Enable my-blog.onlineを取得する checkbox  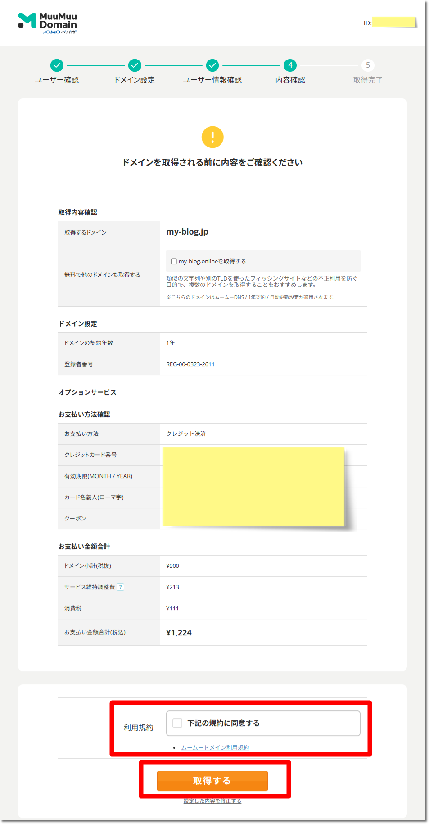[174, 262]
